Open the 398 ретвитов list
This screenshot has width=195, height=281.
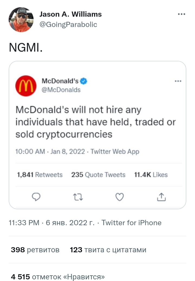[35, 250]
